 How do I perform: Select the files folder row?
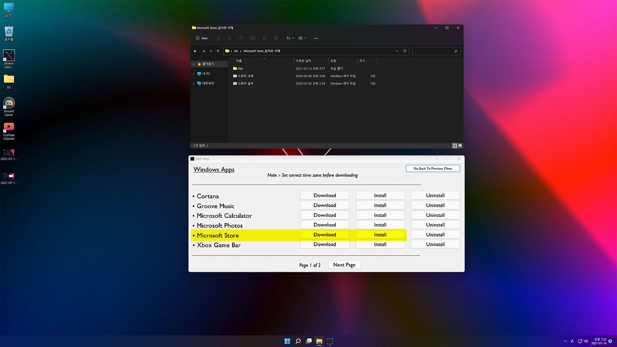click(304, 68)
